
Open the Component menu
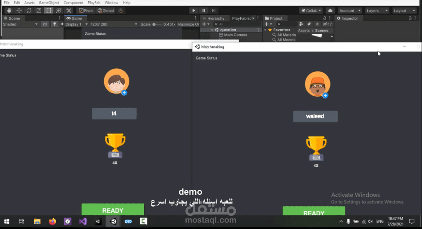[x=73, y=3]
